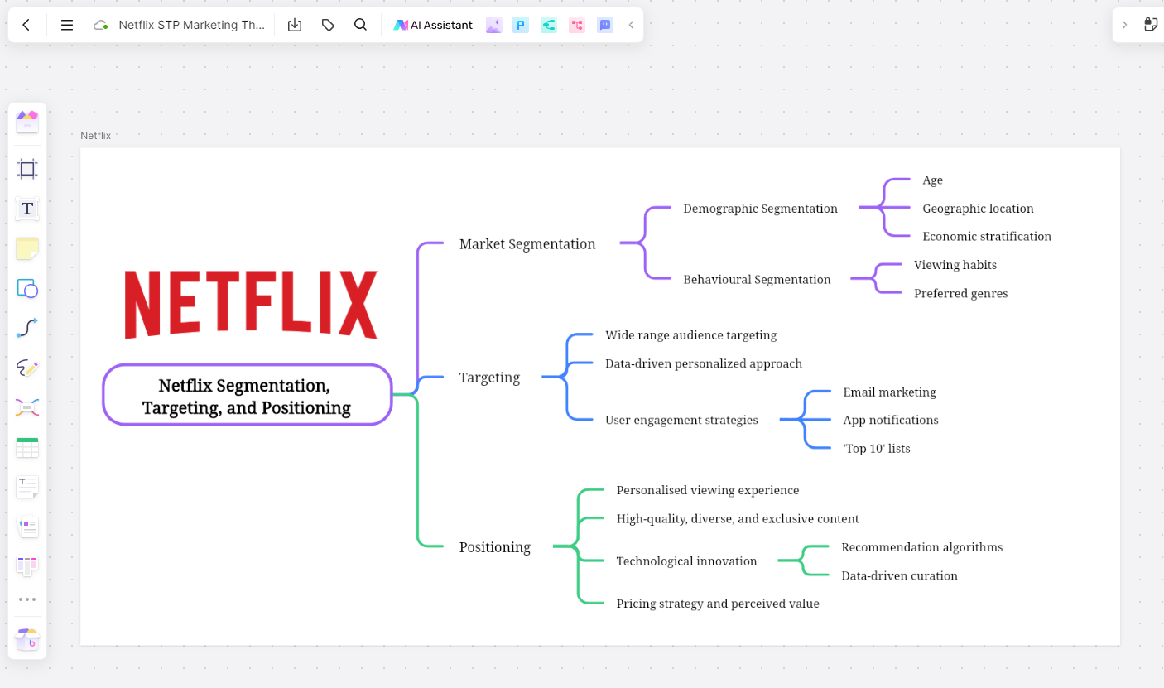Open the templates tool in sidebar
This screenshot has width=1164, height=688.
27,122
